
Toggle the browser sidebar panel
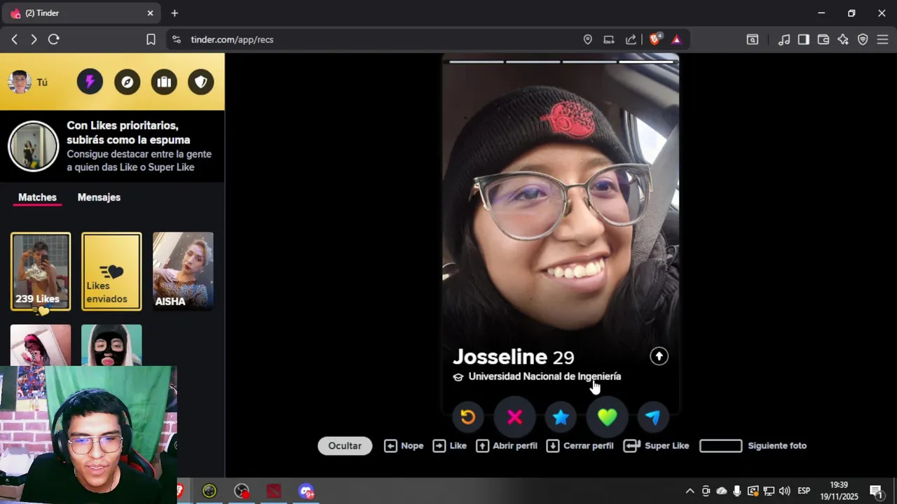[x=804, y=40]
